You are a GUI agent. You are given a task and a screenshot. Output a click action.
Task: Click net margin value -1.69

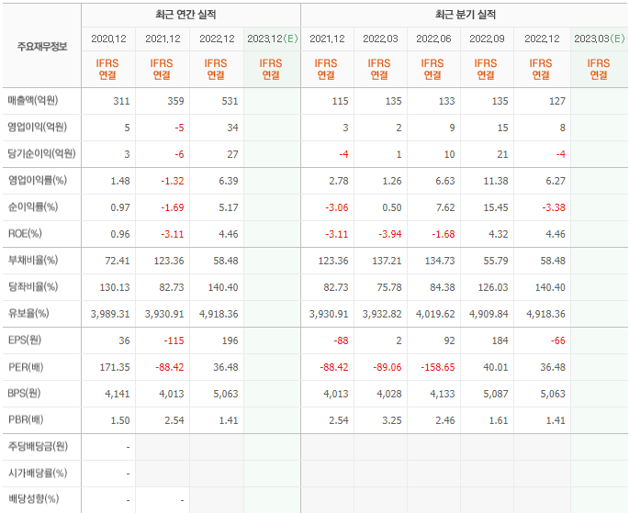coord(173,207)
